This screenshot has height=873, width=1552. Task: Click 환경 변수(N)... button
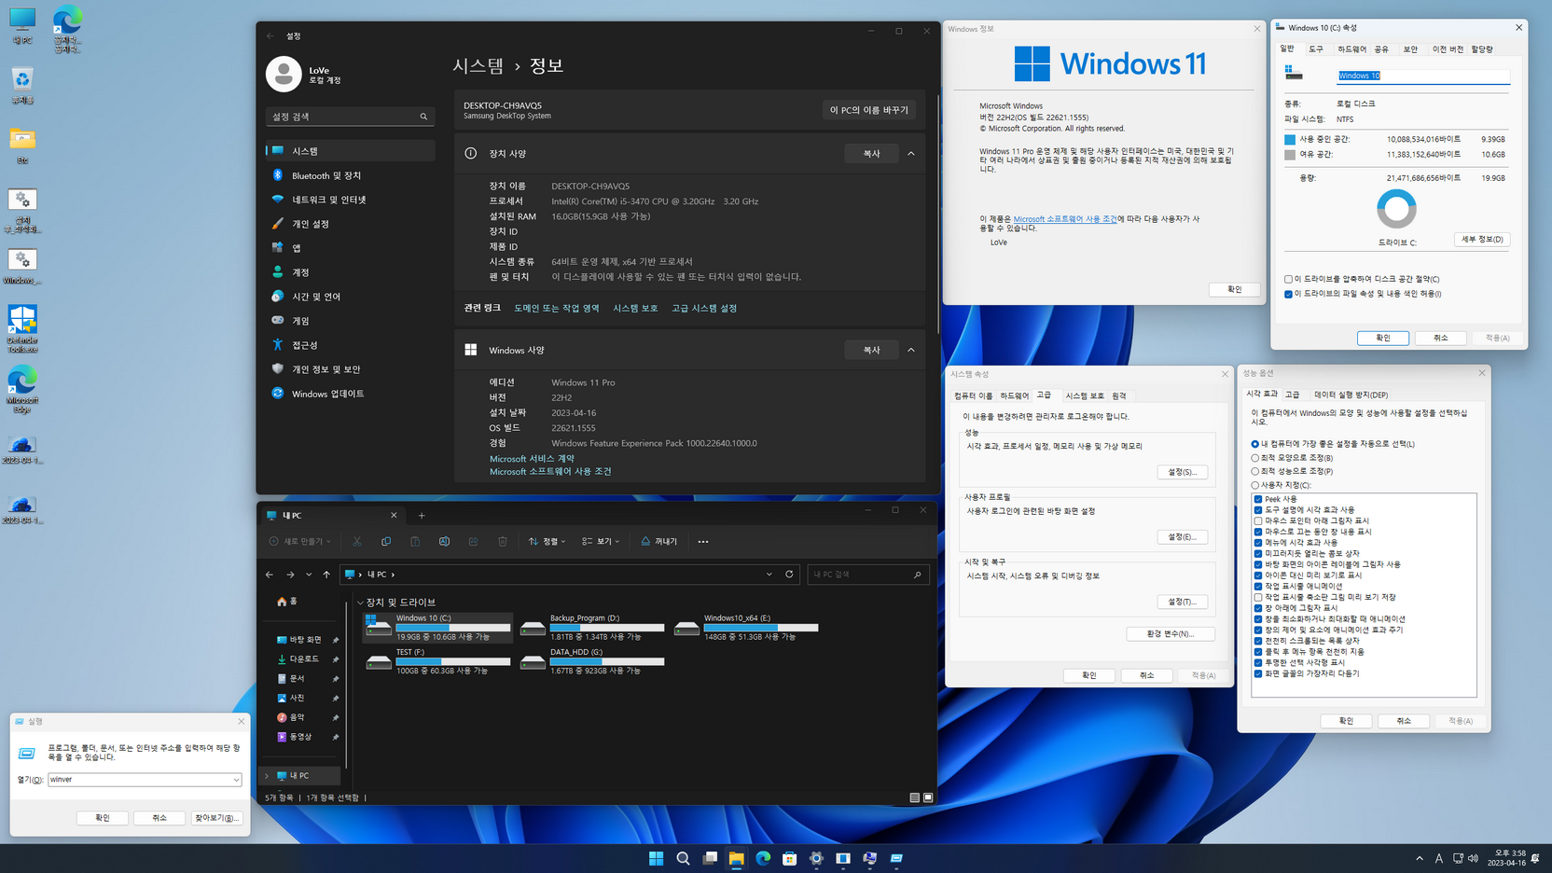(x=1171, y=633)
